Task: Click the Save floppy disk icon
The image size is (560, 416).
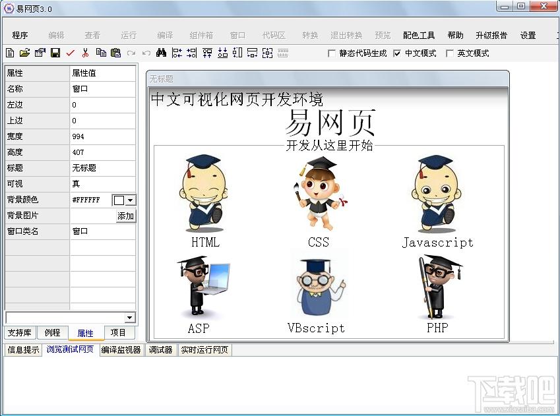Action: 55,53
